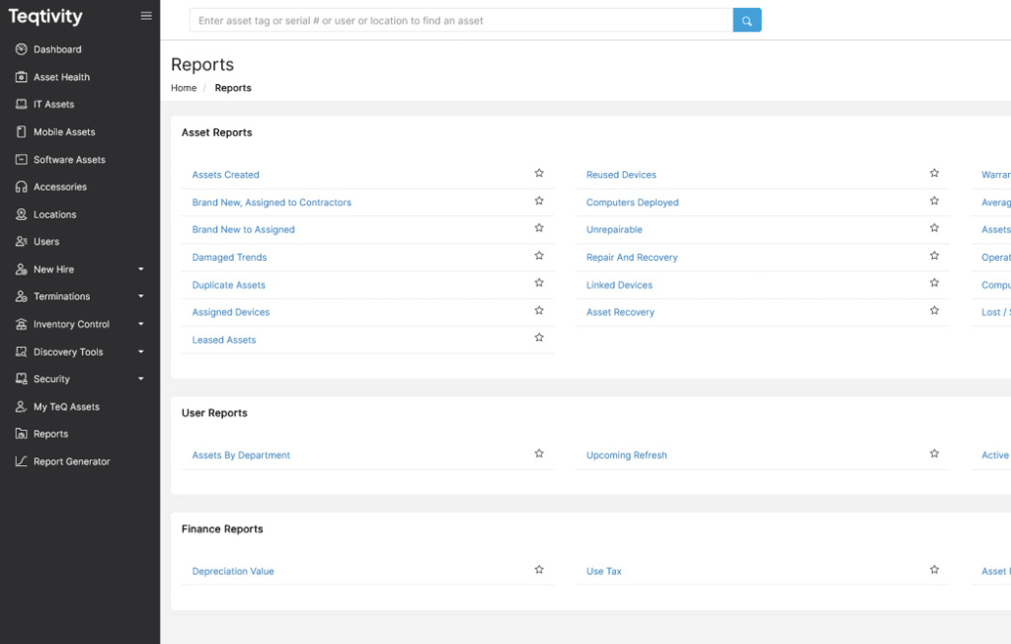Toggle the hamburger sidebar menu icon
1011x644 pixels.
tap(146, 16)
